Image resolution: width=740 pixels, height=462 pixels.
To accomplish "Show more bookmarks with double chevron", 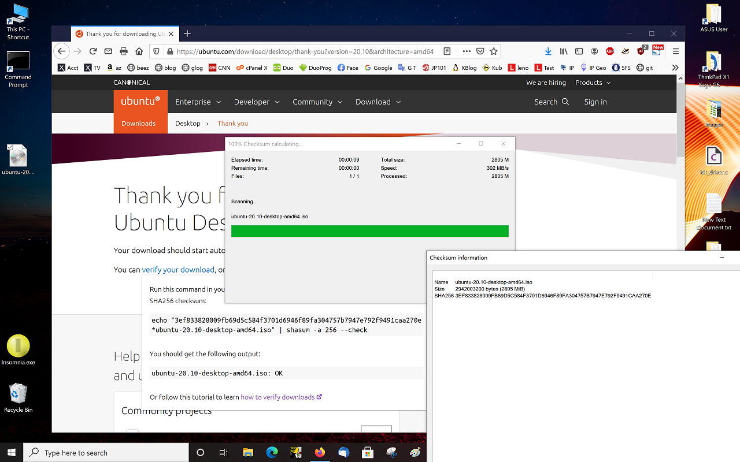I will [x=675, y=68].
